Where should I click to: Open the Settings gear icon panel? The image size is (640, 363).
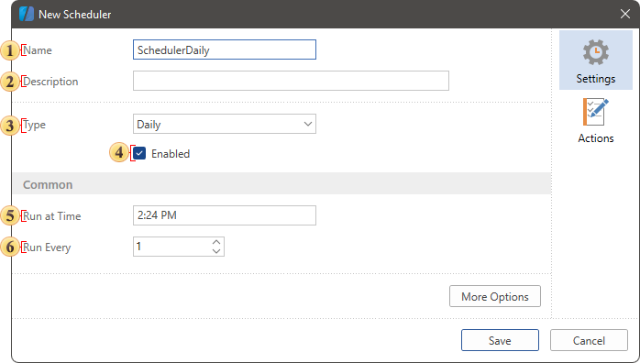click(x=595, y=52)
